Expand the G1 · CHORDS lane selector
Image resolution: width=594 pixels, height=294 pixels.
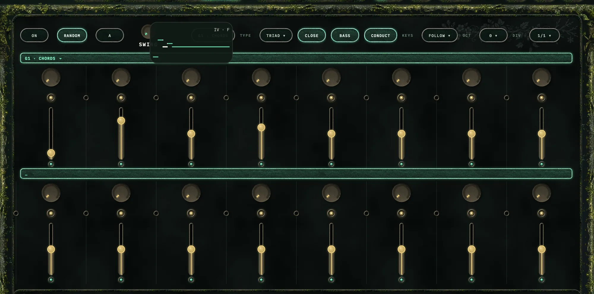[x=296, y=58]
